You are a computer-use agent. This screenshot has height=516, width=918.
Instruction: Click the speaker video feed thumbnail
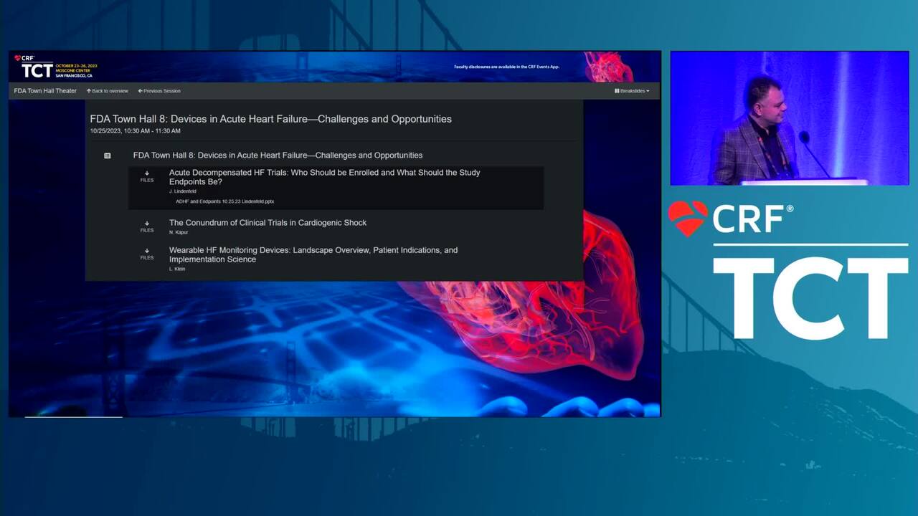pos(790,118)
